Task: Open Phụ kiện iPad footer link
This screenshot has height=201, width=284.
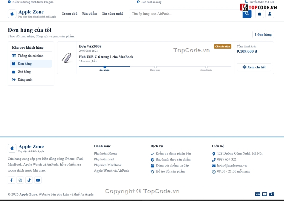Action: point(104,159)
